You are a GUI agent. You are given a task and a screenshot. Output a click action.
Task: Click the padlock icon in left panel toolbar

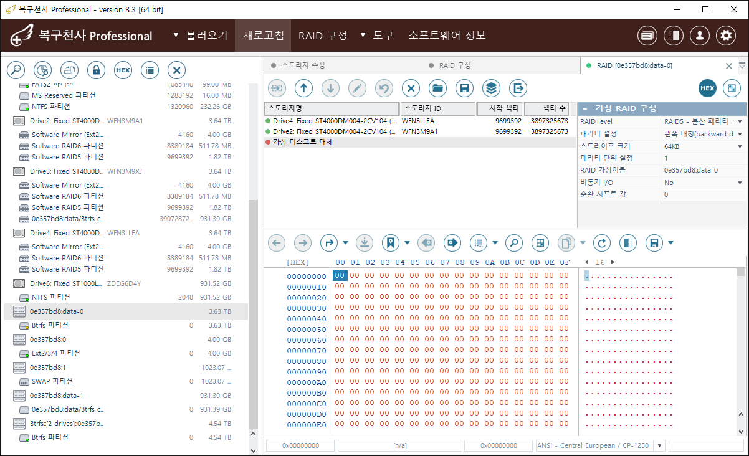click(x=96, y=70)
